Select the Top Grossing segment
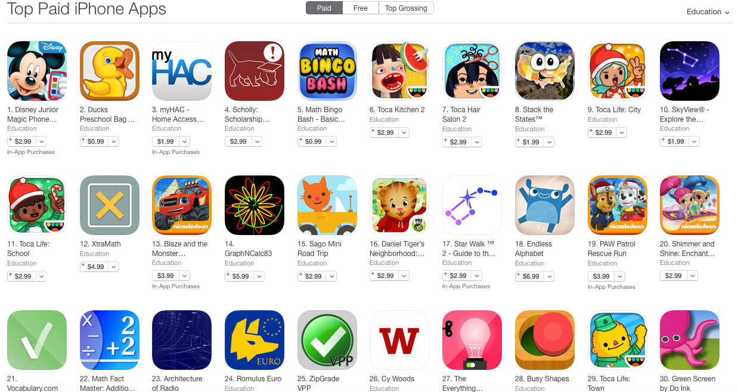The image size is (738, 392). (x=406, y=8)
